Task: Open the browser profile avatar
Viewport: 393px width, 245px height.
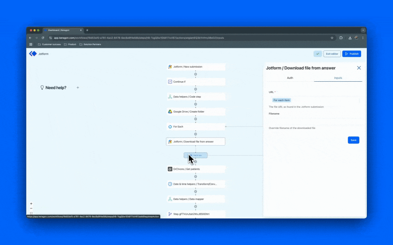Action: [356, 38]
